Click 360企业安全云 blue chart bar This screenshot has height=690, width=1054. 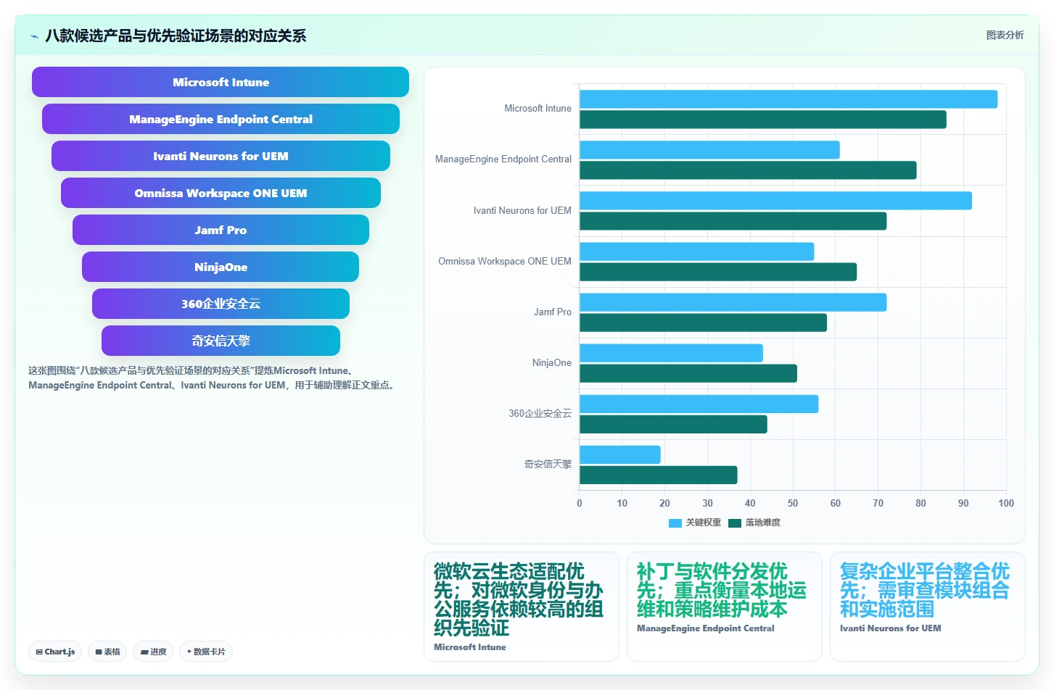[699, 404]
